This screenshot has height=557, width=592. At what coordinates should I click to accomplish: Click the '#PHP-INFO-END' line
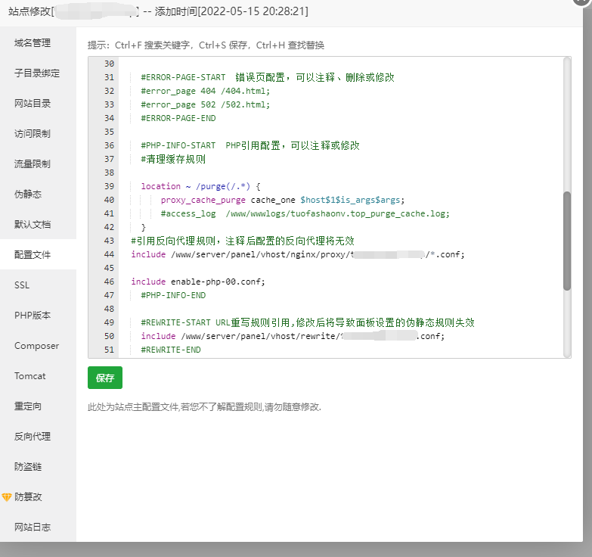173,295
